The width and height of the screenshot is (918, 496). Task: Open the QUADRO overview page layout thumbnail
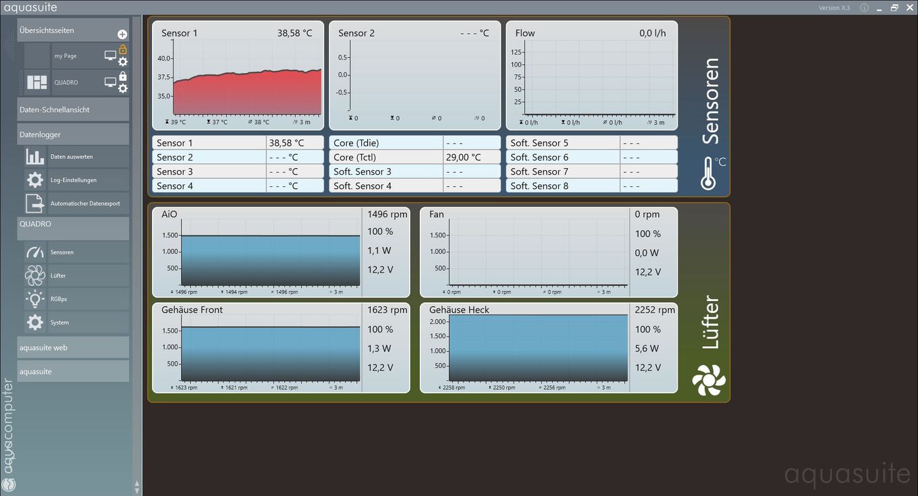click(36, 82)
